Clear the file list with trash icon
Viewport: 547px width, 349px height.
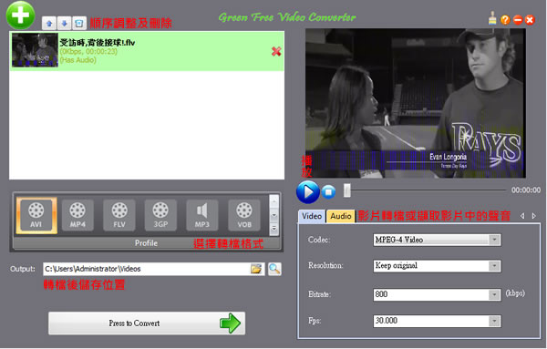(79, 24)
